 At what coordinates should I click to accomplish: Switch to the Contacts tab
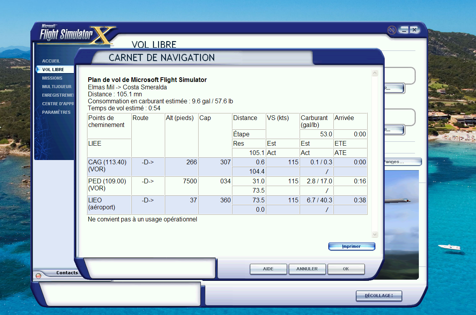pyautogui.click(x=67, y=273)
